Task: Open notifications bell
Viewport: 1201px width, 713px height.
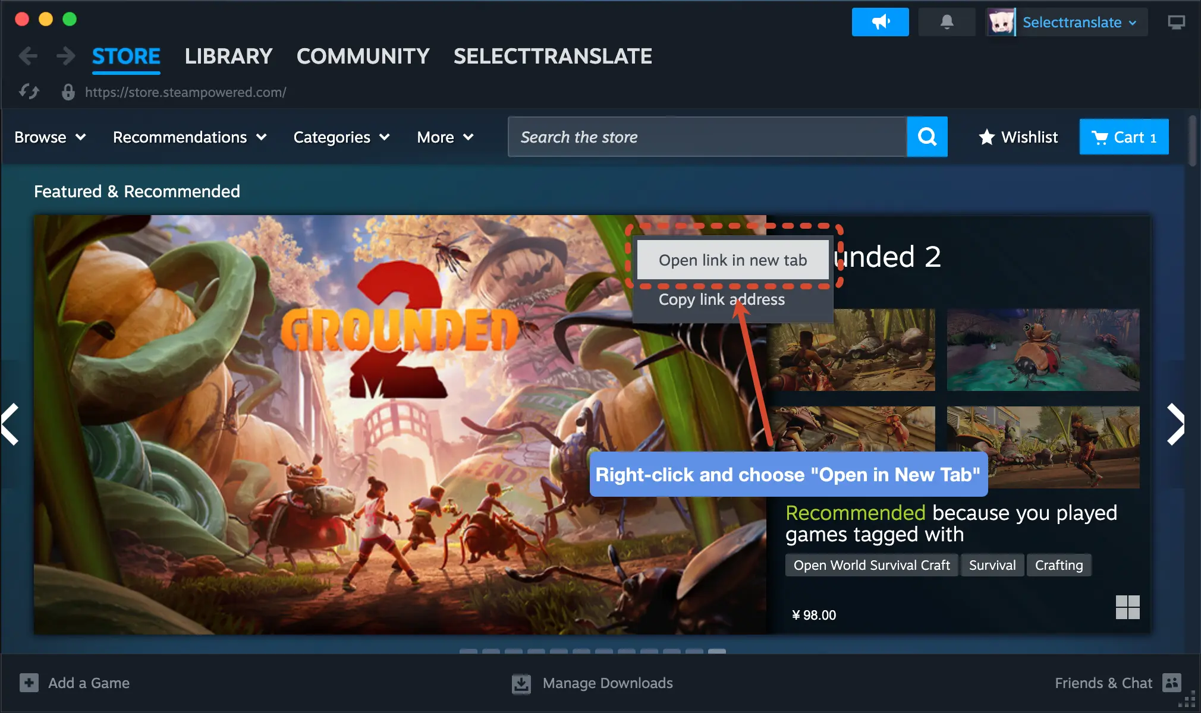Action: pyautogui.click(x=947, y=22)
